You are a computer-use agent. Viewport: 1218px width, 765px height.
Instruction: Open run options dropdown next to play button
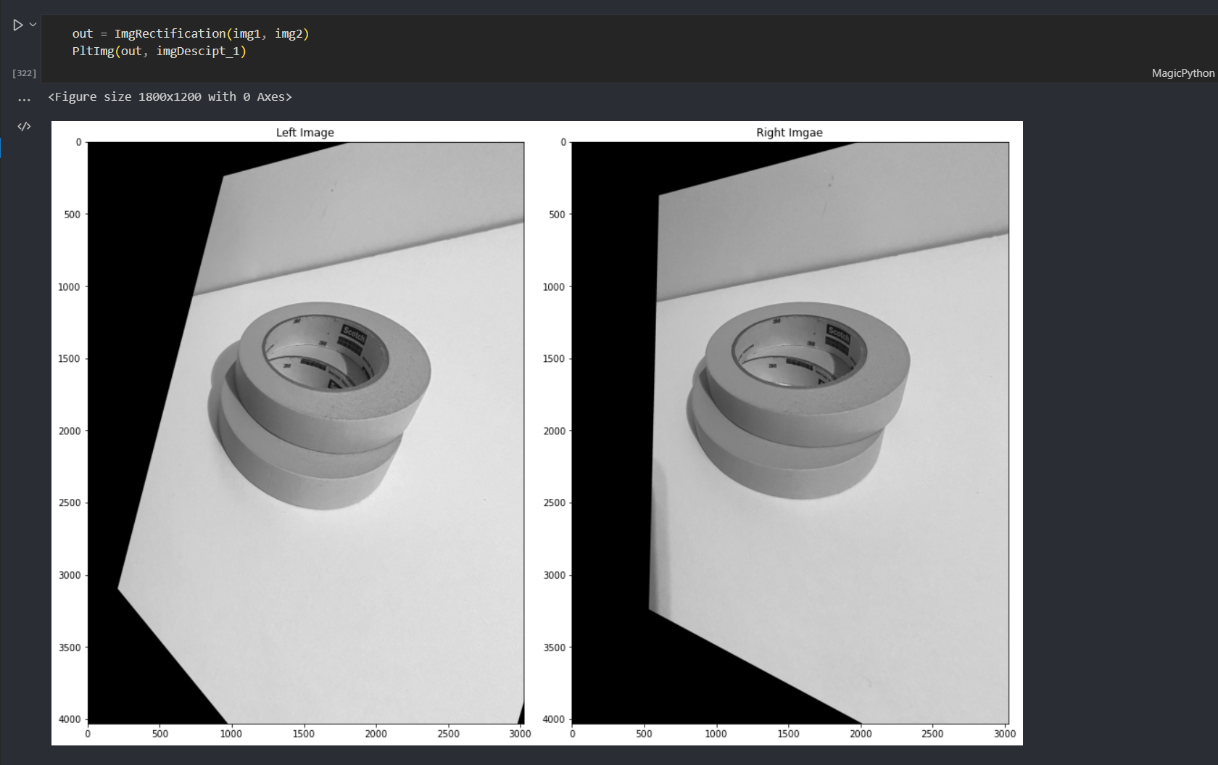pos(33,25)
